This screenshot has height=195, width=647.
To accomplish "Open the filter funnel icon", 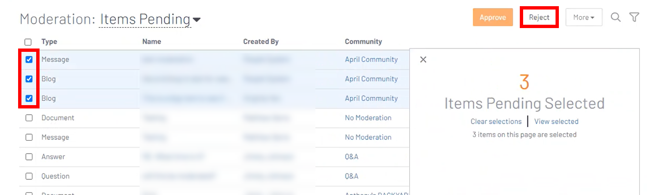I will [634, 18].
